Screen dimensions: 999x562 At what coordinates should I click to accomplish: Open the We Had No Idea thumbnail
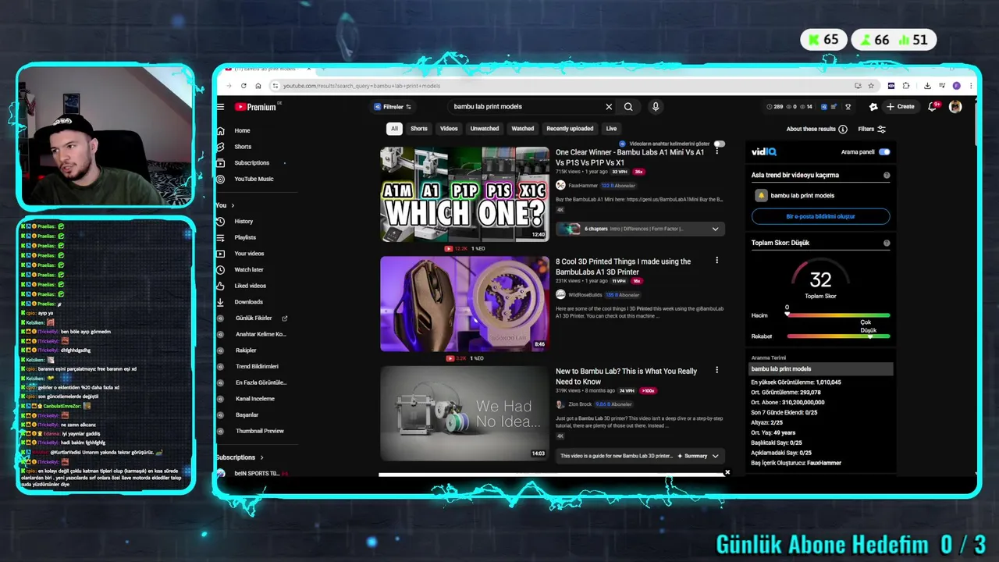(x=464, y=414)
